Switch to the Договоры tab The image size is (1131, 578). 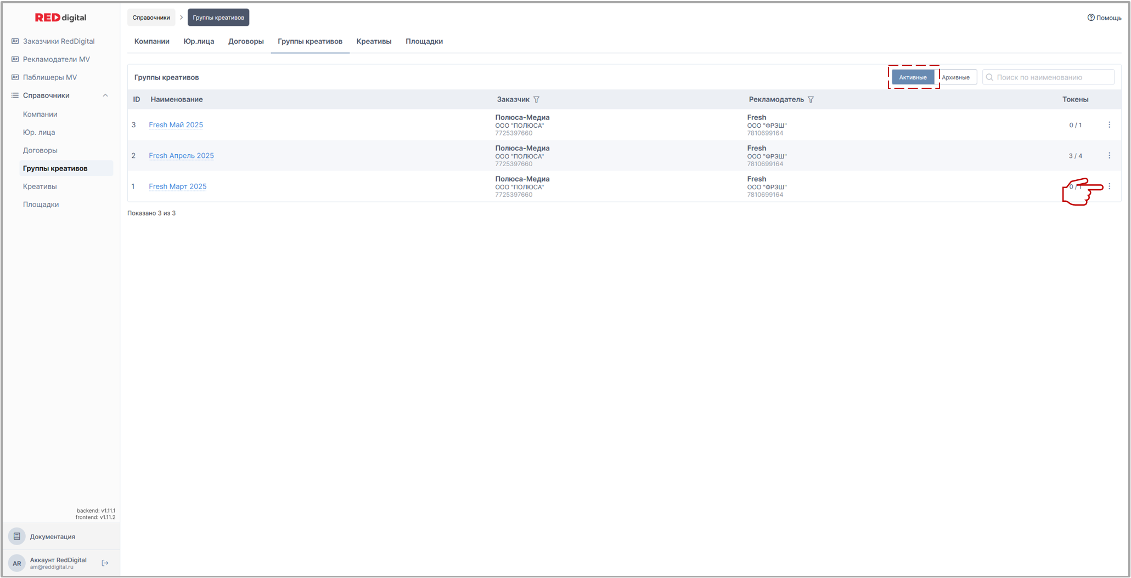(246, 42)
